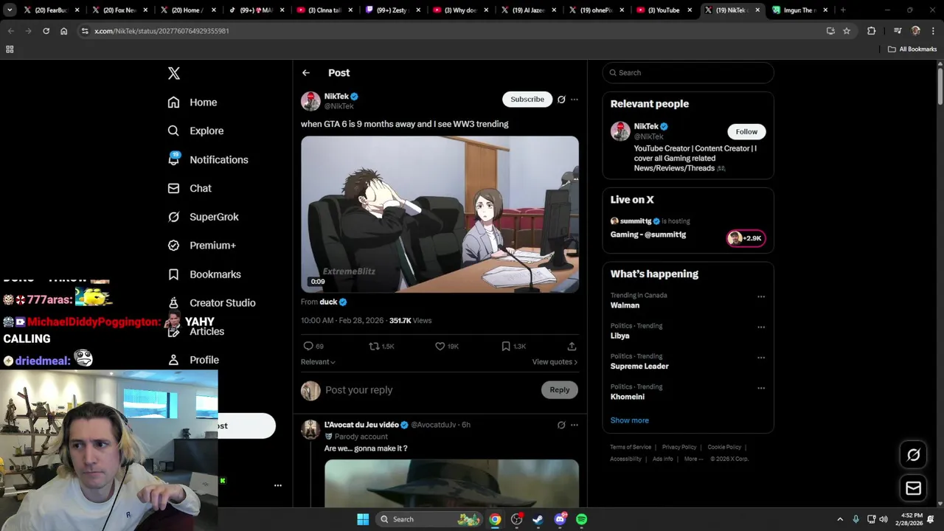Click the share icon on the post
Viewport: 944px width, 531px height.
(x=572, y=346)
